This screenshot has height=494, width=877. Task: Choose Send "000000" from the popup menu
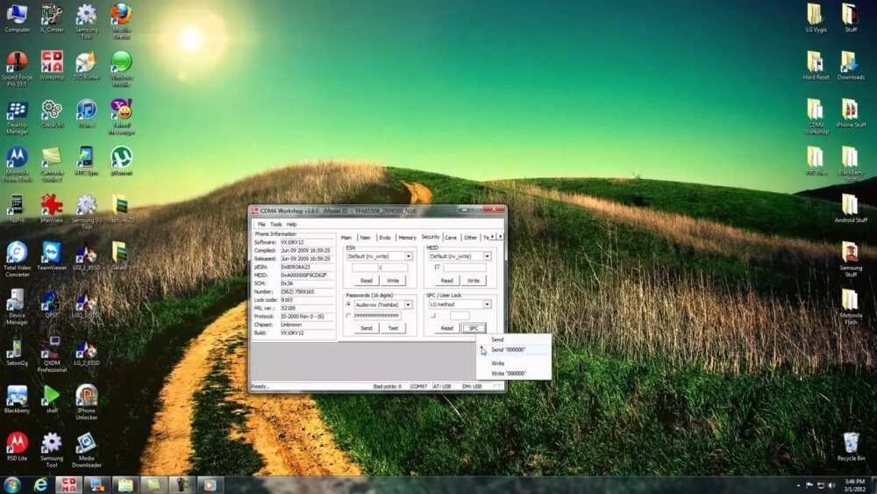tap(513, 349)
